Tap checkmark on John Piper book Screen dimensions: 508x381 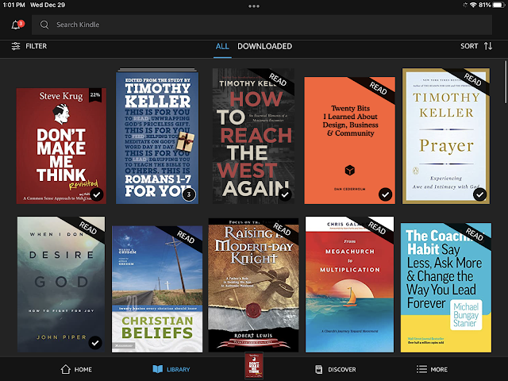[95, 343]
